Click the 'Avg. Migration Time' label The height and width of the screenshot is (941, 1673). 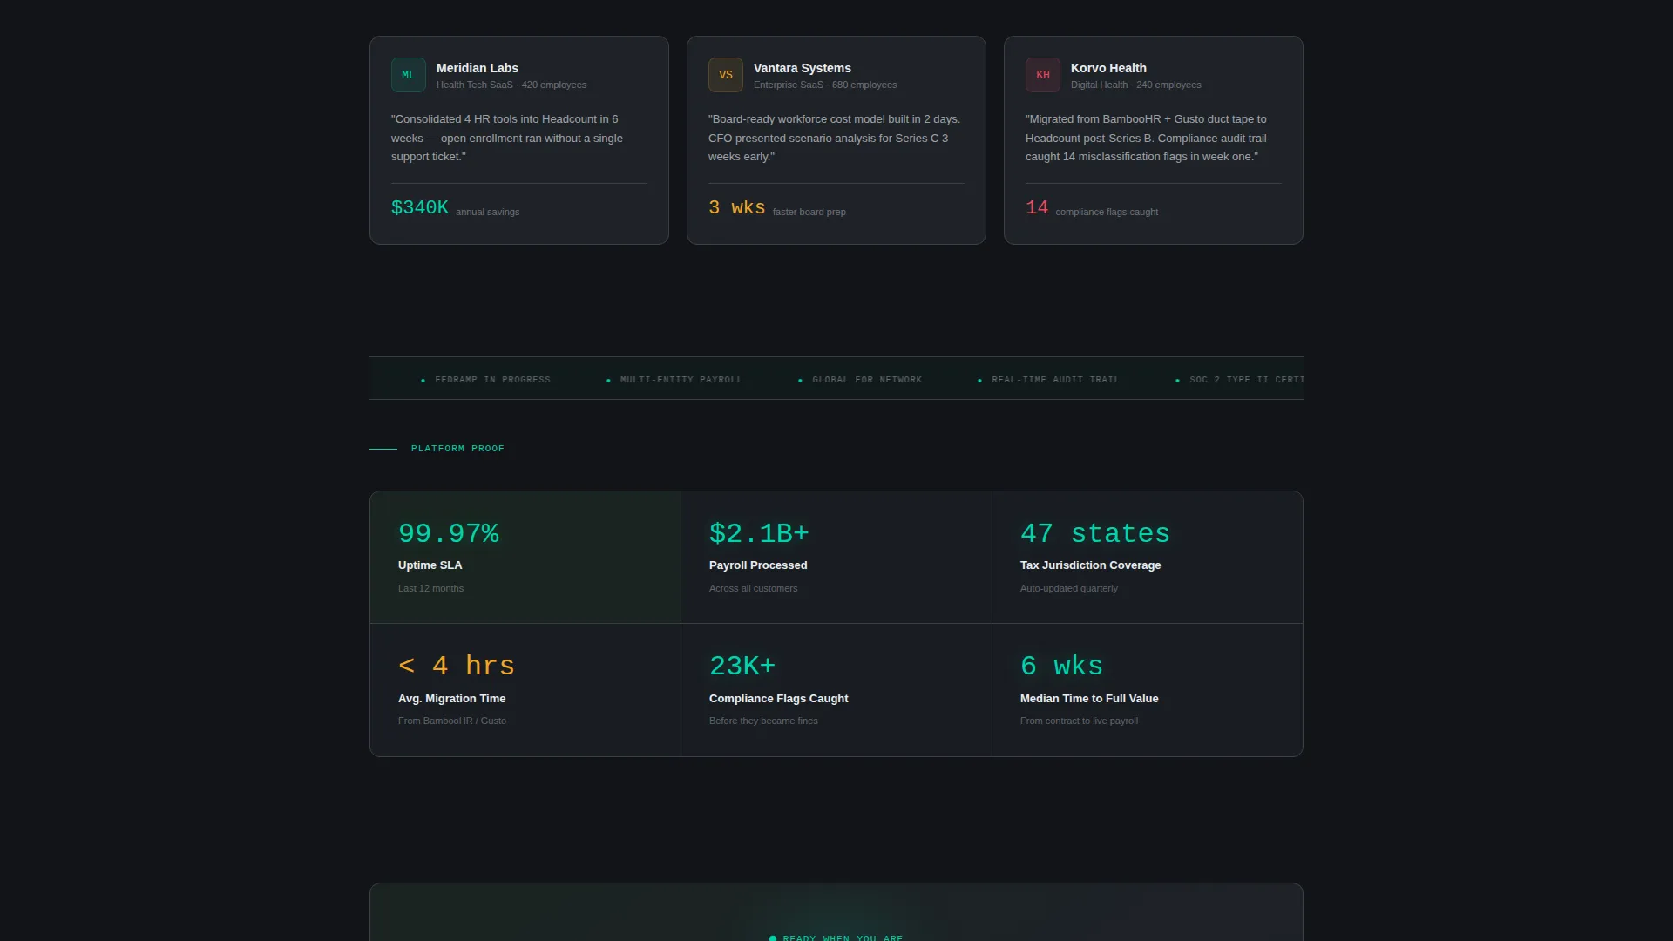452,699
